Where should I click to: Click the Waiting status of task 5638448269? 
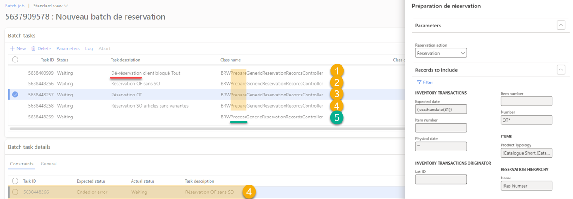(x=65, y=117)
